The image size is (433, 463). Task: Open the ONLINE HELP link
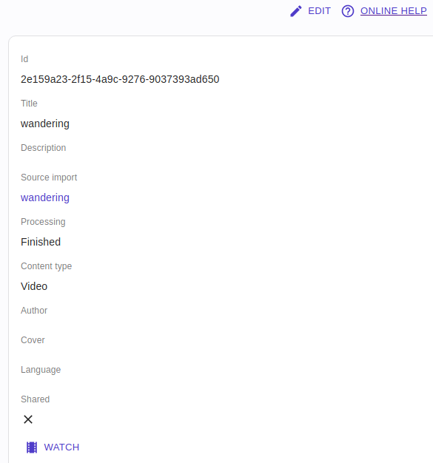pos(393,11)
